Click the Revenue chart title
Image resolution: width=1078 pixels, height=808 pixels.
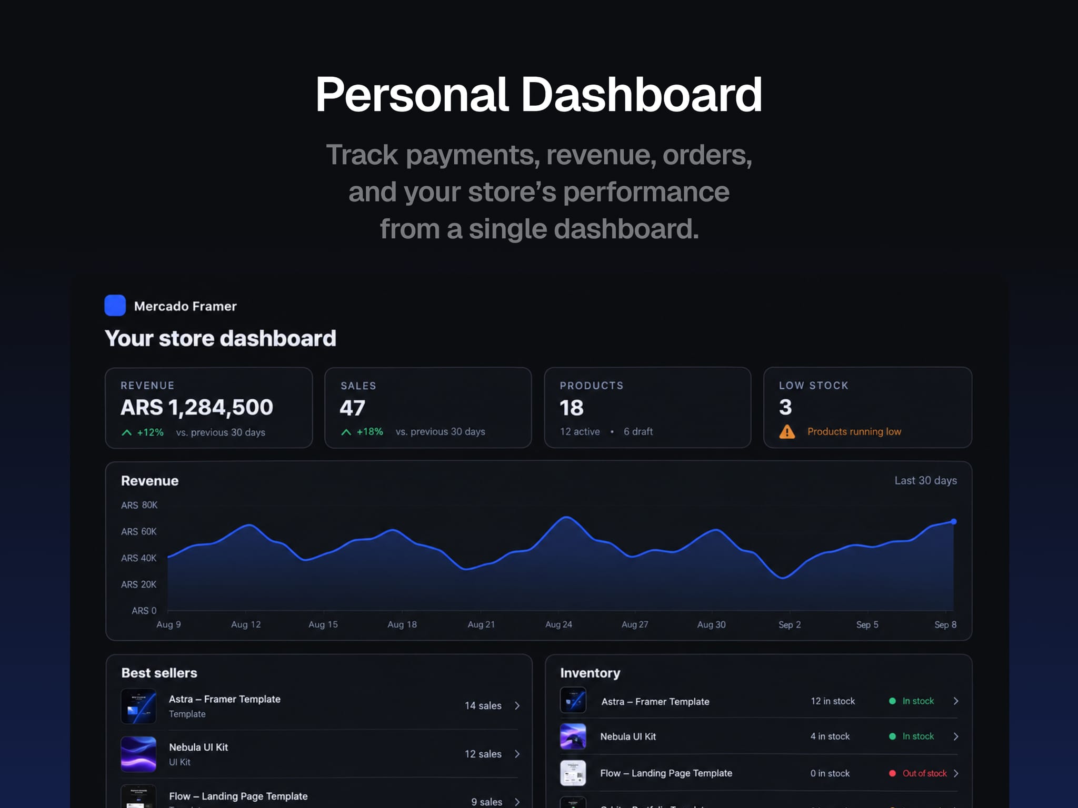pos(149,481)
